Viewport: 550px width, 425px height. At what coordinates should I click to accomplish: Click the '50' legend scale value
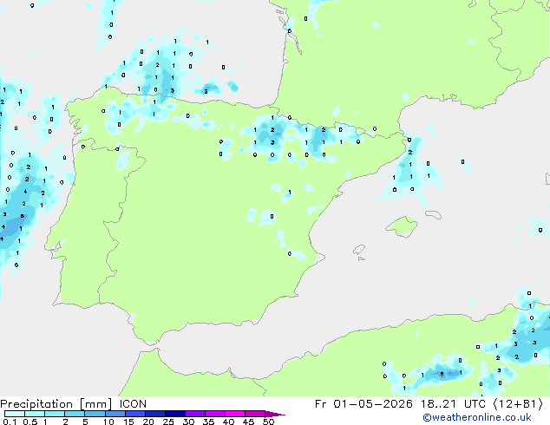(x=268, y=422)
